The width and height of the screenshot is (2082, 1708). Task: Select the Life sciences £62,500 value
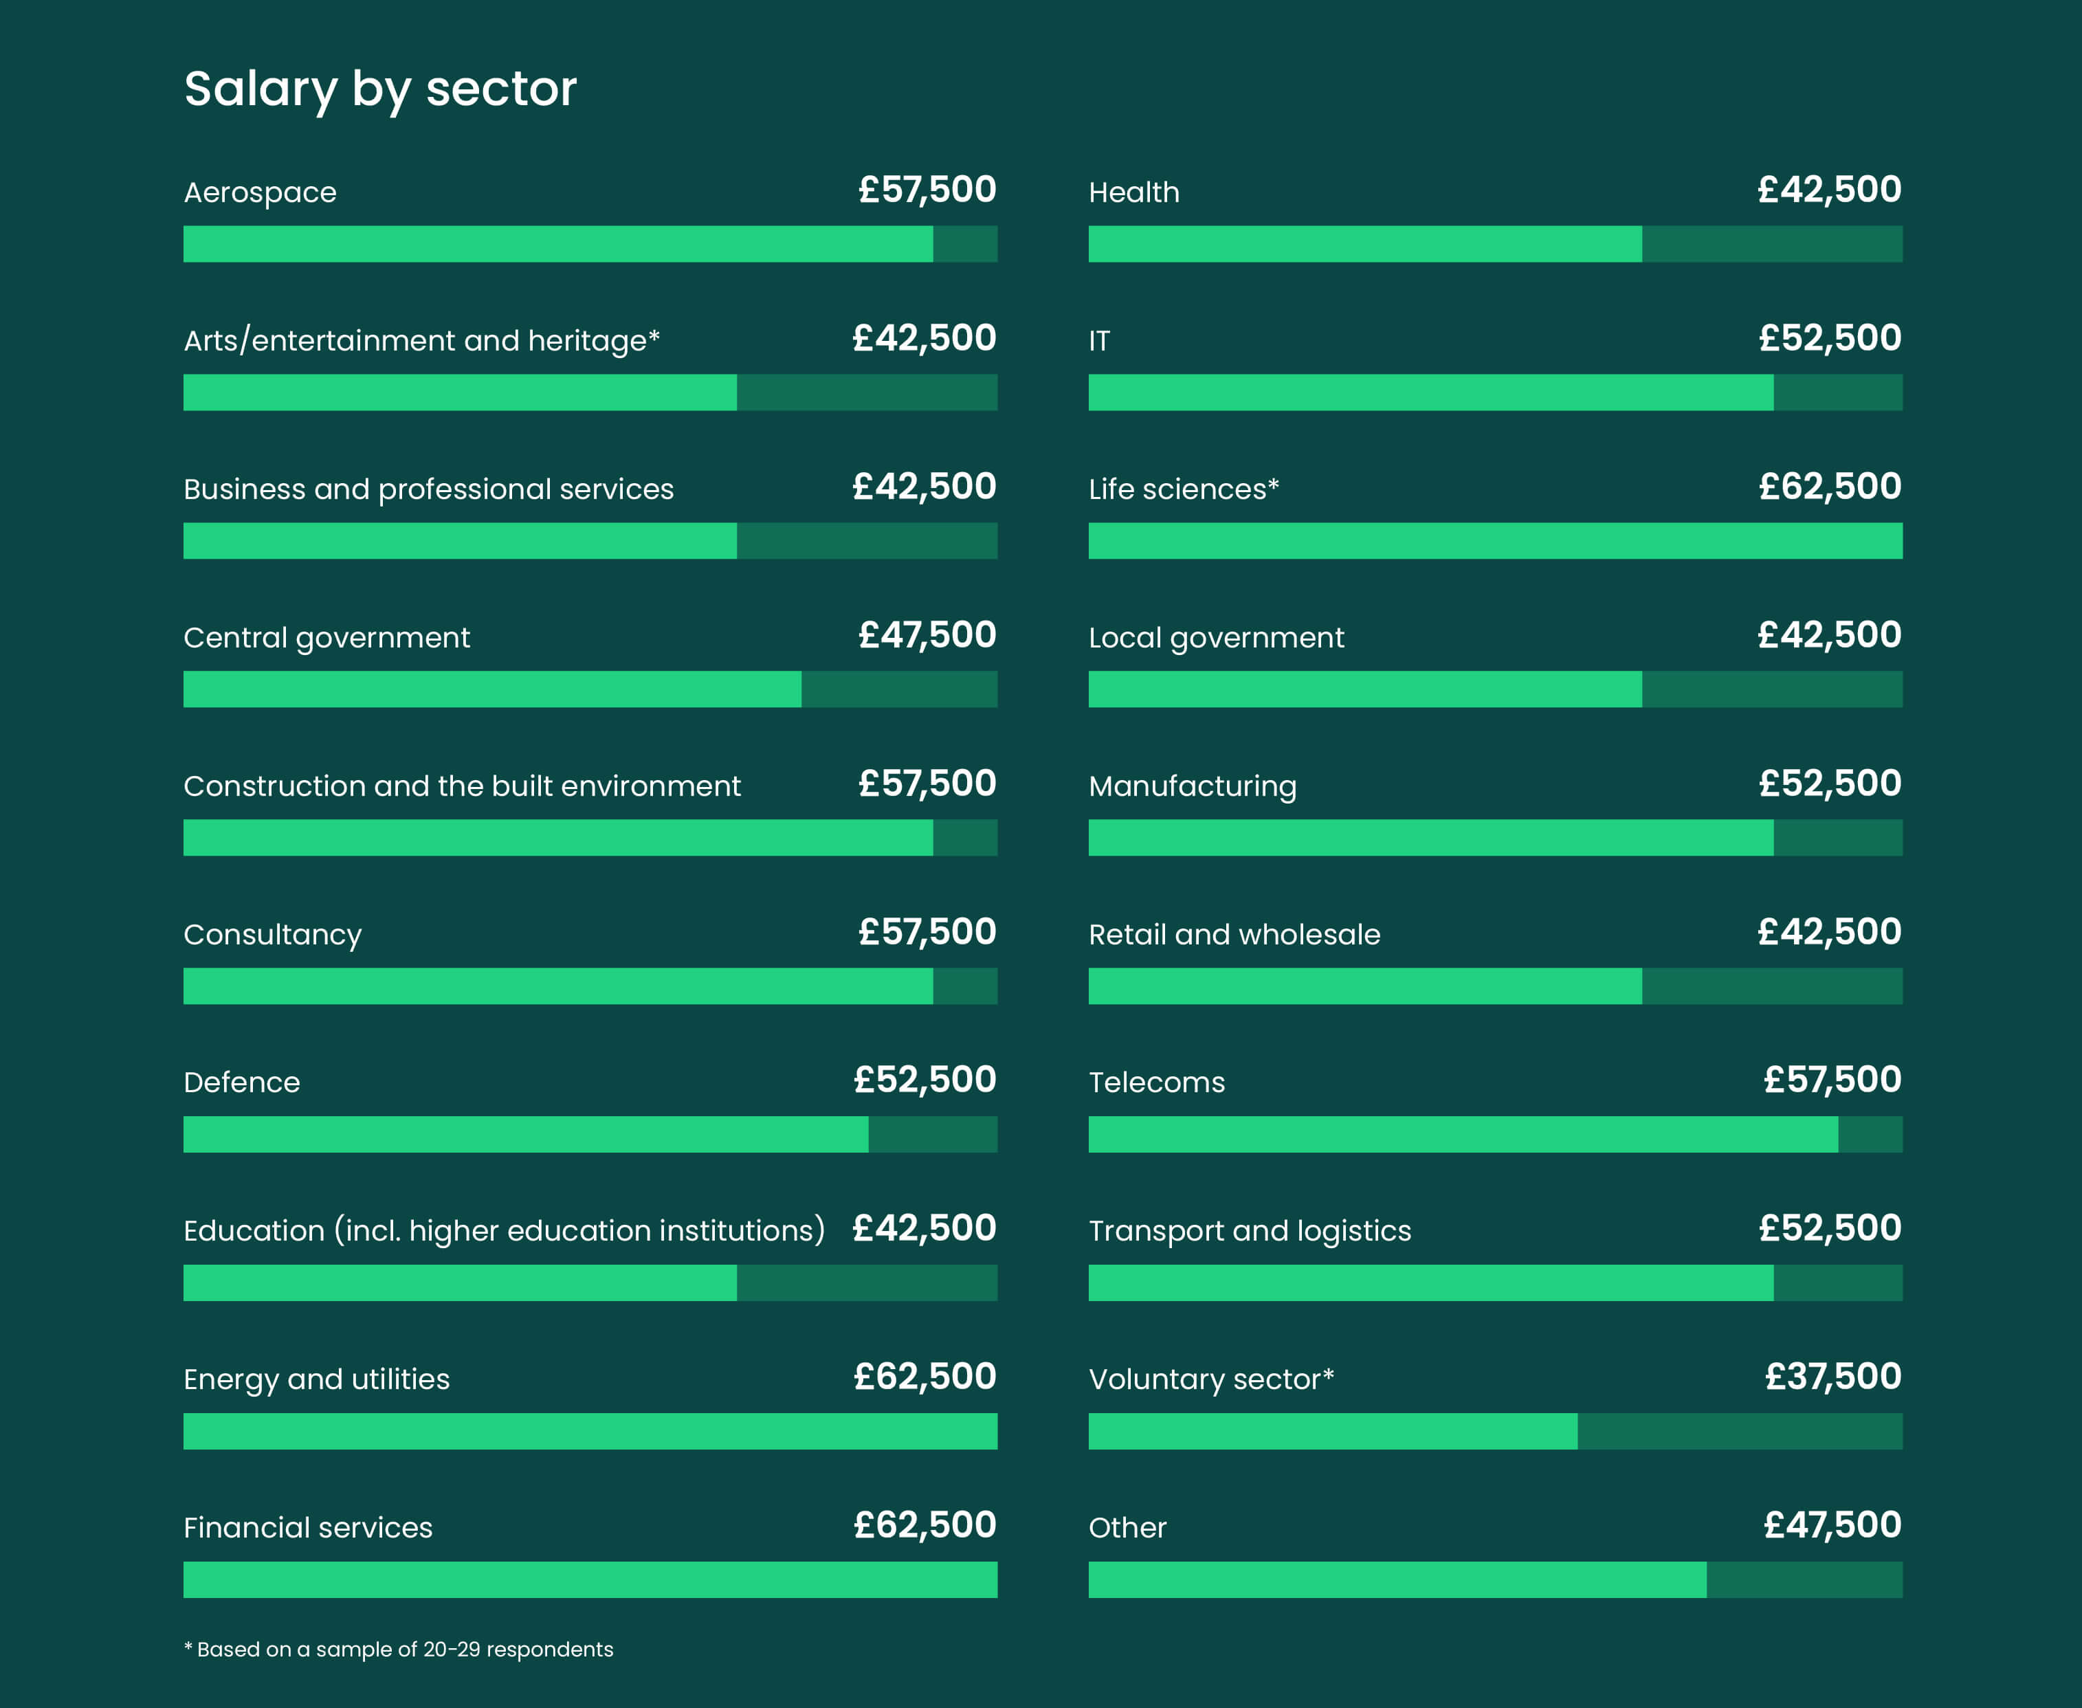[x=1830, y=486]
